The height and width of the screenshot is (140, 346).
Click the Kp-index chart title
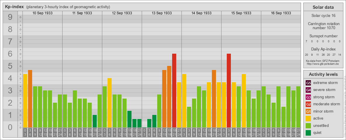point(14,7)
